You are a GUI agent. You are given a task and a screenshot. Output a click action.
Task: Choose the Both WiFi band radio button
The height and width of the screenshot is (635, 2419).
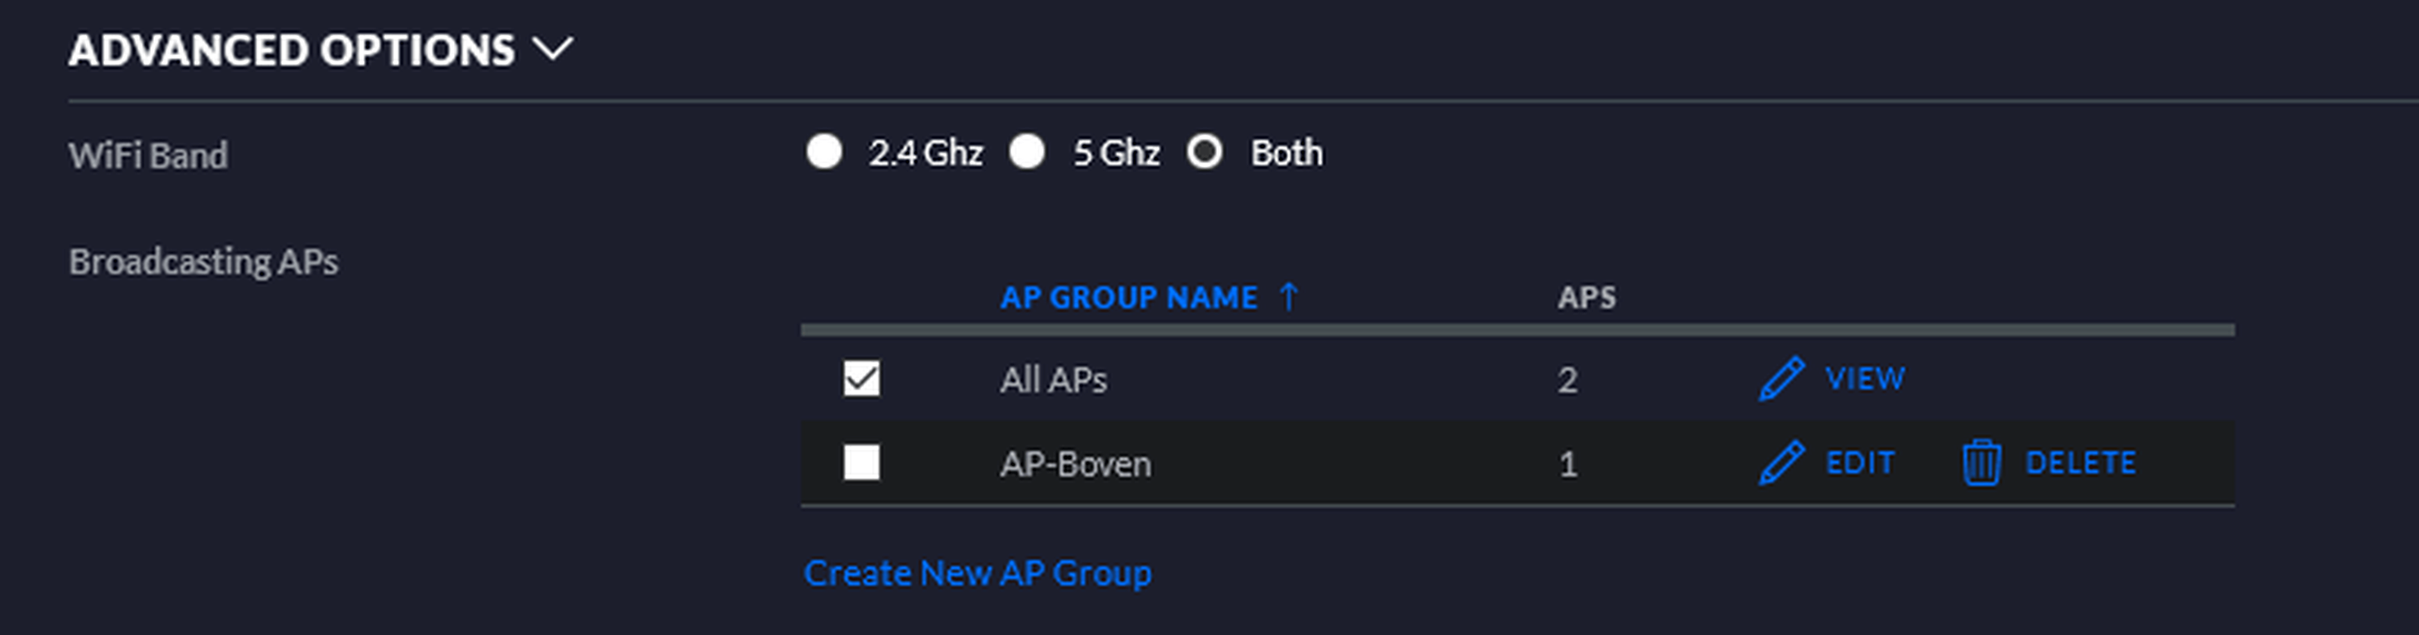click(1204, 152)
